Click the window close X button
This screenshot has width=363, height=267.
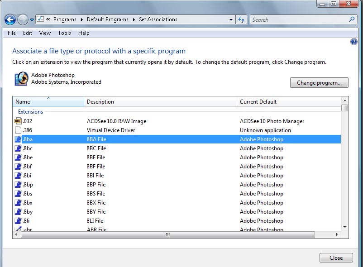[x=349, y=4]
